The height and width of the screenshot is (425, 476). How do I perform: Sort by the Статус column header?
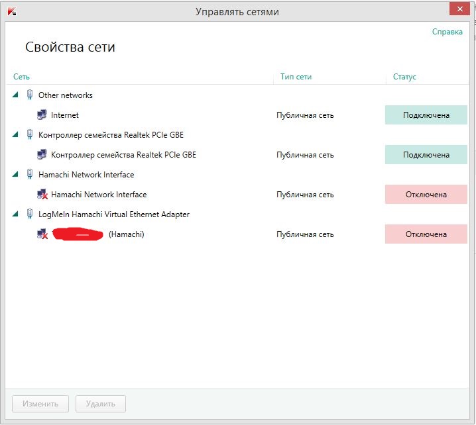point(404,77)
